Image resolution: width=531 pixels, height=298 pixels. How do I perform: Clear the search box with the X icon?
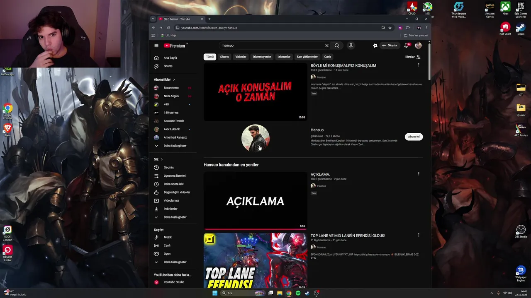point(326,46)
